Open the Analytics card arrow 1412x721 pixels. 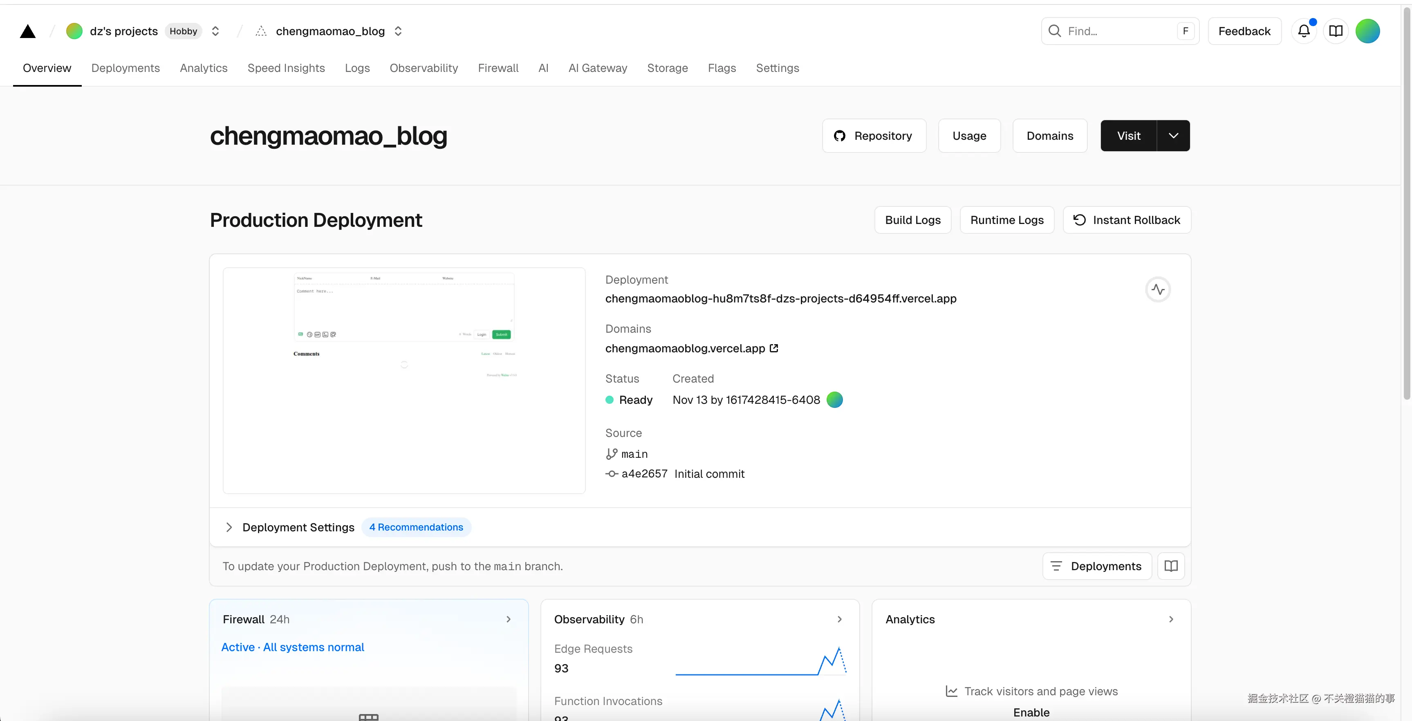point(1171,619)
